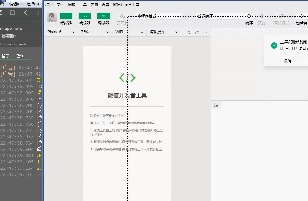Click log line 22:47:59.081
The width and height of the screenshot is (308, 201).
pyautogui.click(x=21, y=156)
